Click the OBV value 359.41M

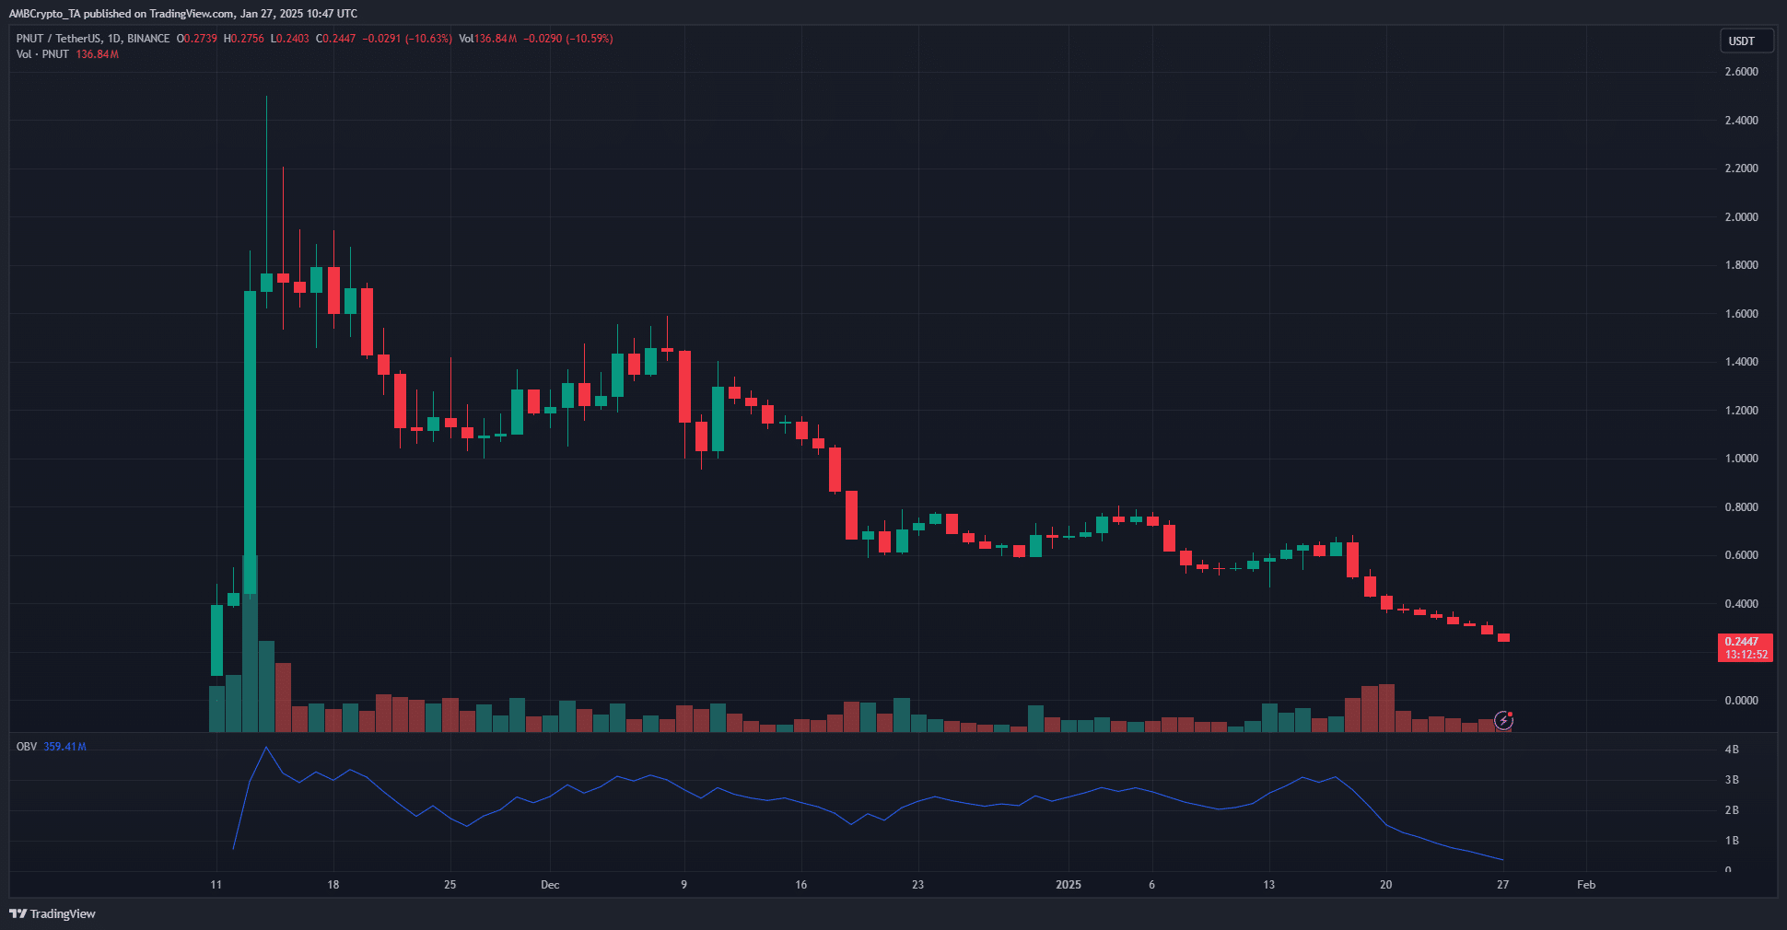click(64, 747)
